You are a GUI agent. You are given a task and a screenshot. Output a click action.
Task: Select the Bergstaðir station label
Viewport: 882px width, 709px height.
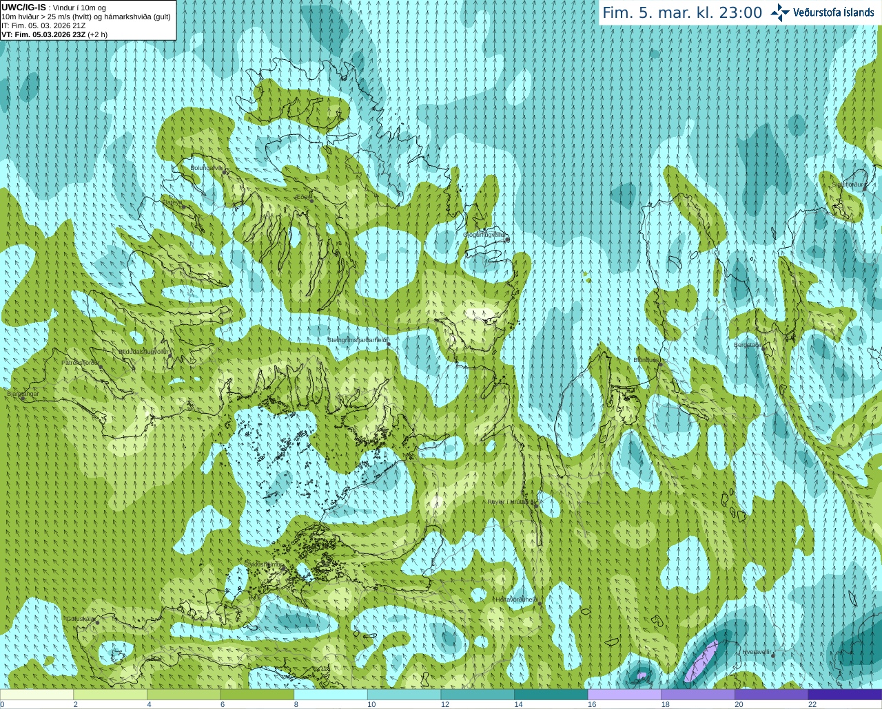coord(748,345)
